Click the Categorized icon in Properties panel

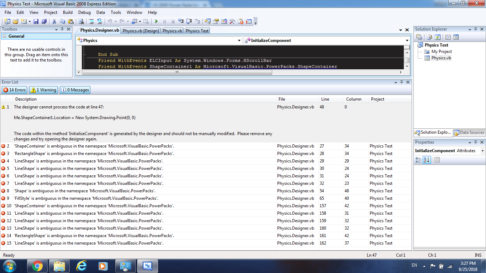coord(418,160)
